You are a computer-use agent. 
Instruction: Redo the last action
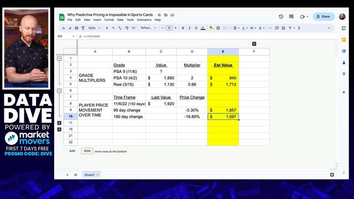(x=70, y=28)
